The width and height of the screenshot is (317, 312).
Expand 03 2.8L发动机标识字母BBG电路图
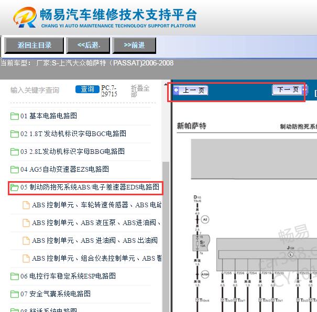point(72,151)
